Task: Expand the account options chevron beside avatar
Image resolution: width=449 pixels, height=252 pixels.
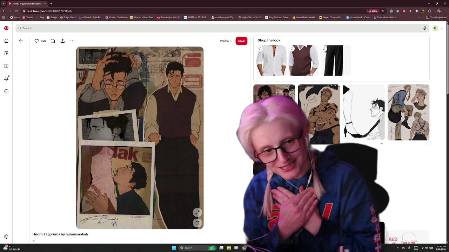Action: 441,28
